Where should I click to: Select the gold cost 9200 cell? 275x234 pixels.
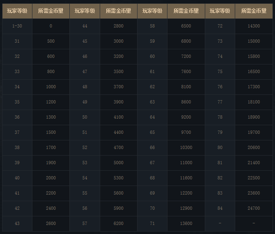pyautogui.click(x=186, y=117)
